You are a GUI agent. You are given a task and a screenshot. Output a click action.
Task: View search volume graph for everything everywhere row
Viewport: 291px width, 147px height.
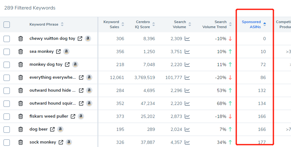[187, 77]
